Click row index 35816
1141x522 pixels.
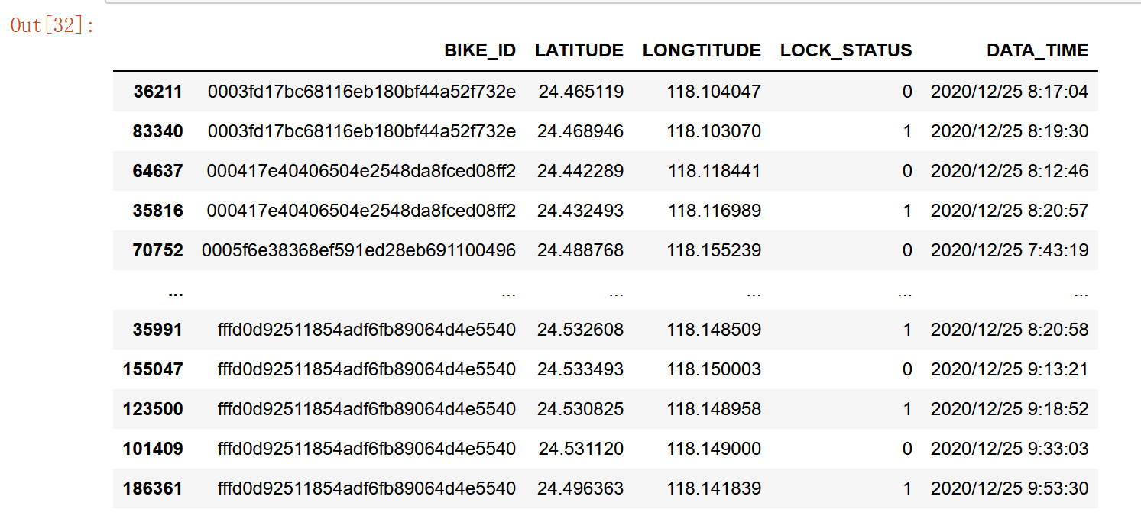click(158, 211)
